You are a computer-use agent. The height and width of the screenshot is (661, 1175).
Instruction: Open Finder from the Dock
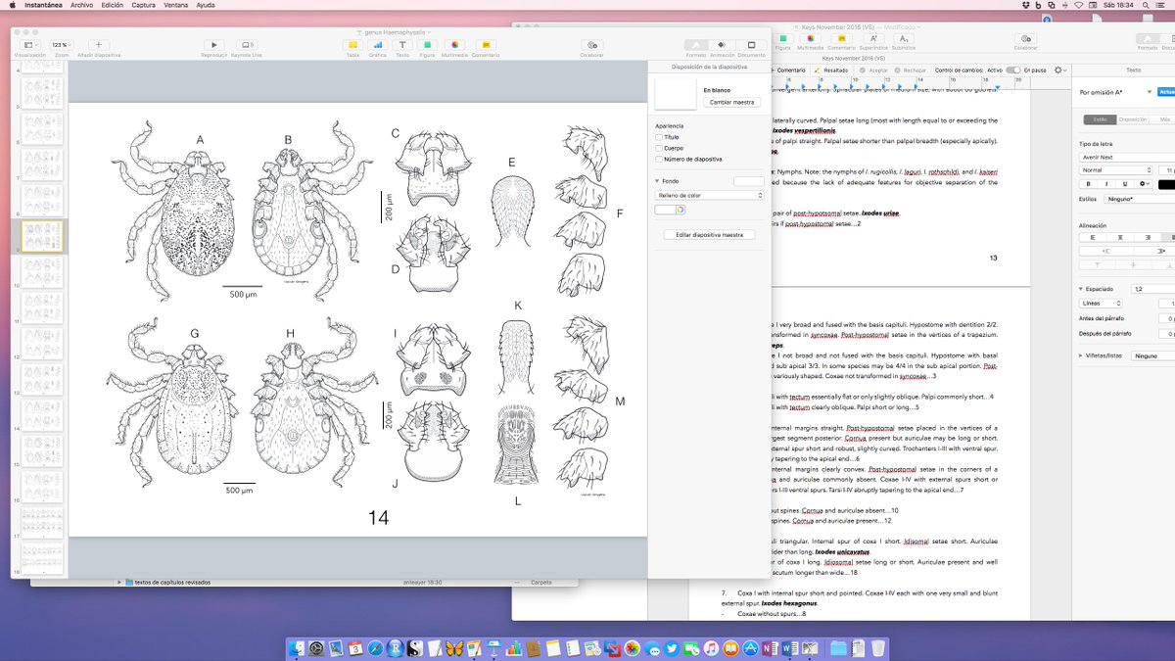coord(299,647)
